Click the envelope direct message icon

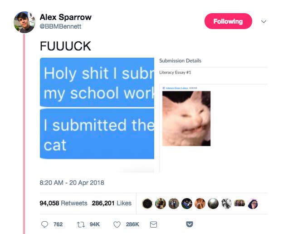tap(153, 224)
